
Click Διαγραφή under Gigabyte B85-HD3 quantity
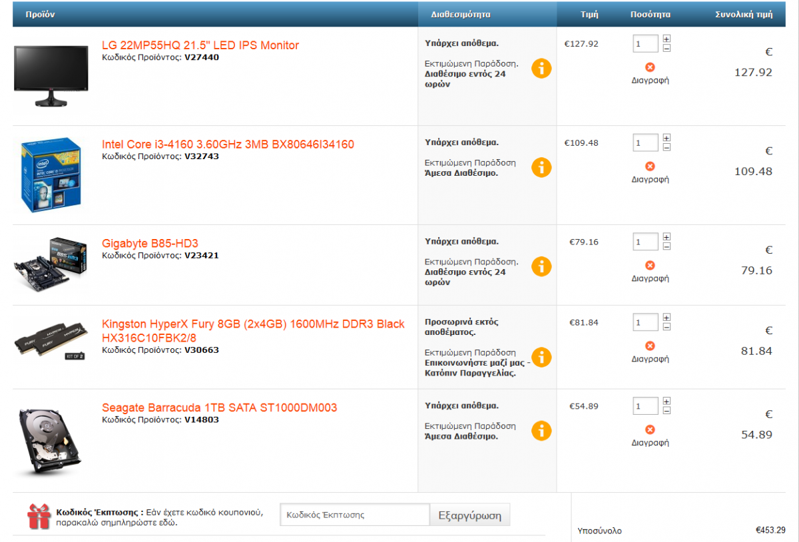[x=650, y=278]
